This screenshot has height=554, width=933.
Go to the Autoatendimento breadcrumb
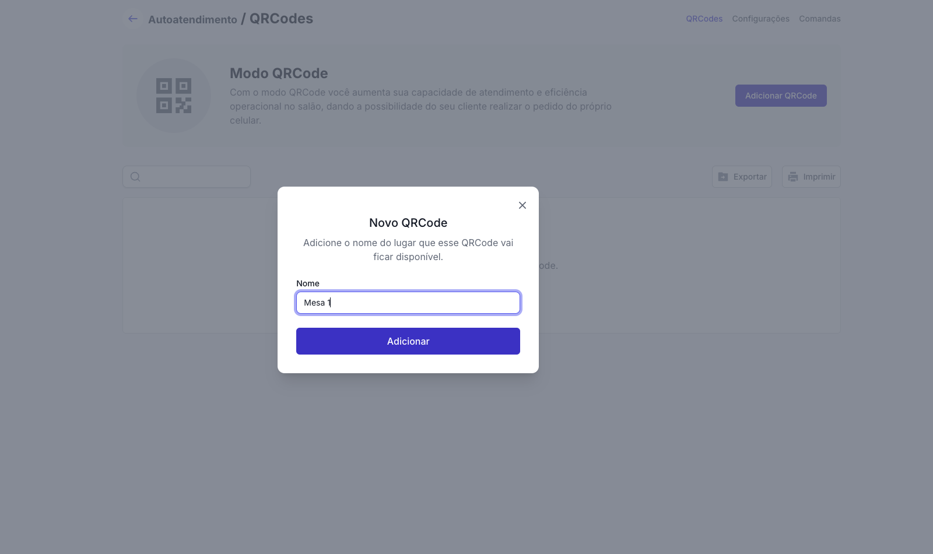(x=192, y=20)
